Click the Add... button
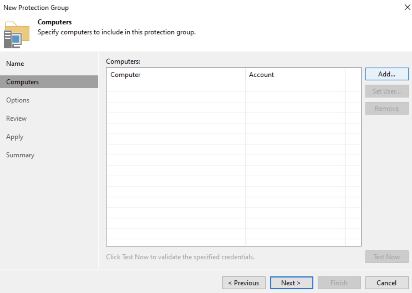 pos(387,74)
